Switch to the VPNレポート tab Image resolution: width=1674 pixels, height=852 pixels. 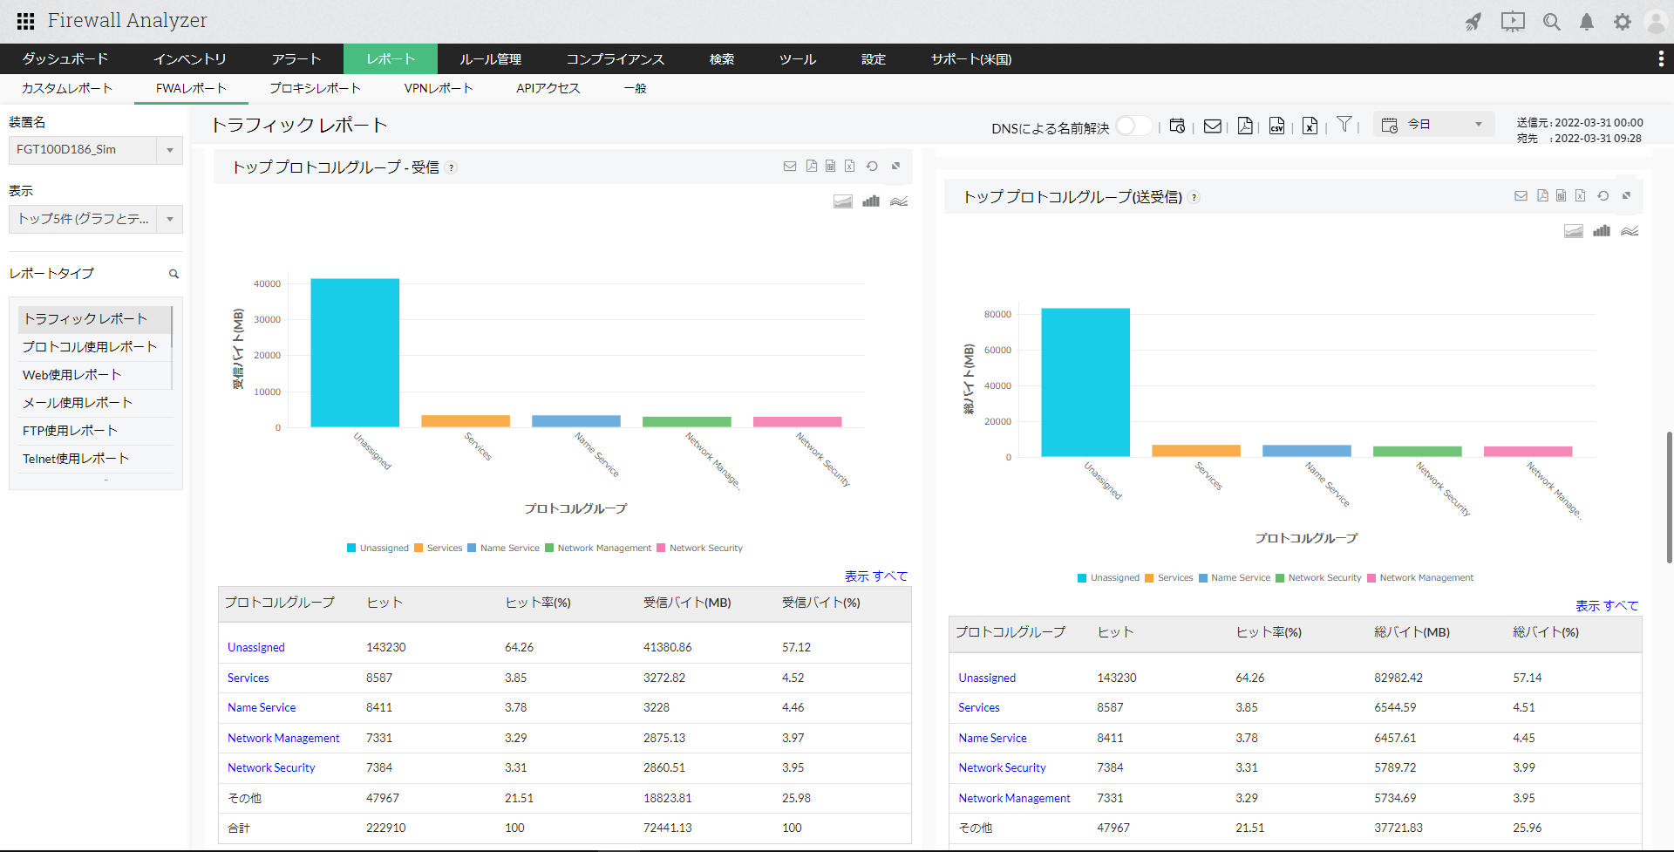click(x=438, y=88)
